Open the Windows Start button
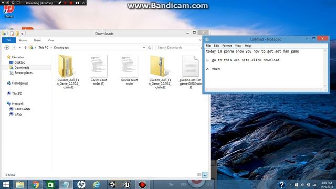336x189 pixels. click(x=6, y=184)
